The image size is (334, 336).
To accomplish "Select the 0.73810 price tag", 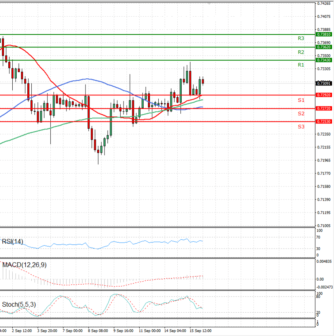I will [324, 34].
